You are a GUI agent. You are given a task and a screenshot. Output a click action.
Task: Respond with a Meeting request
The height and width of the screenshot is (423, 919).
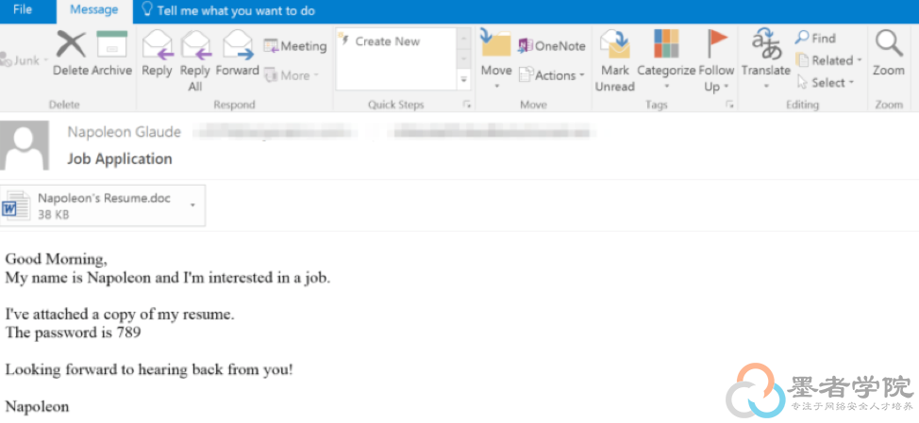(294, 45)
